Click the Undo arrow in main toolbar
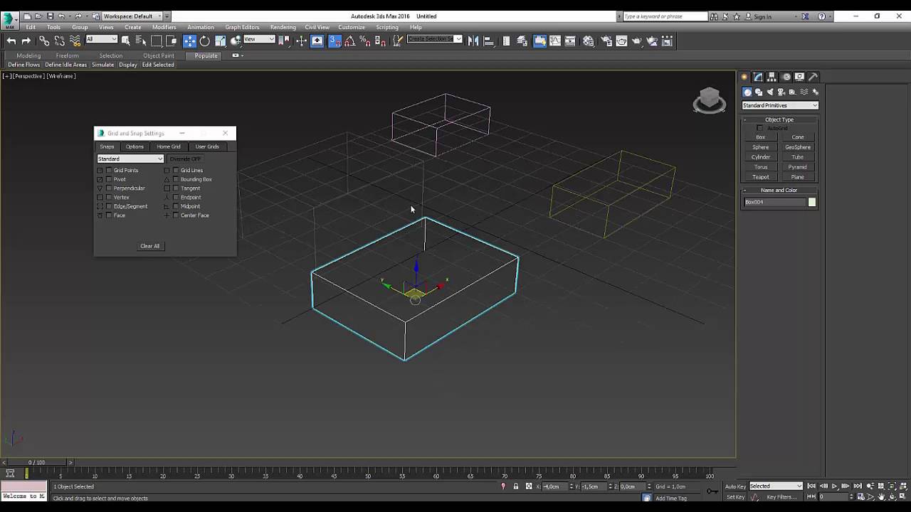The width and height of the screenshot is (911, 512). (11, 41)
